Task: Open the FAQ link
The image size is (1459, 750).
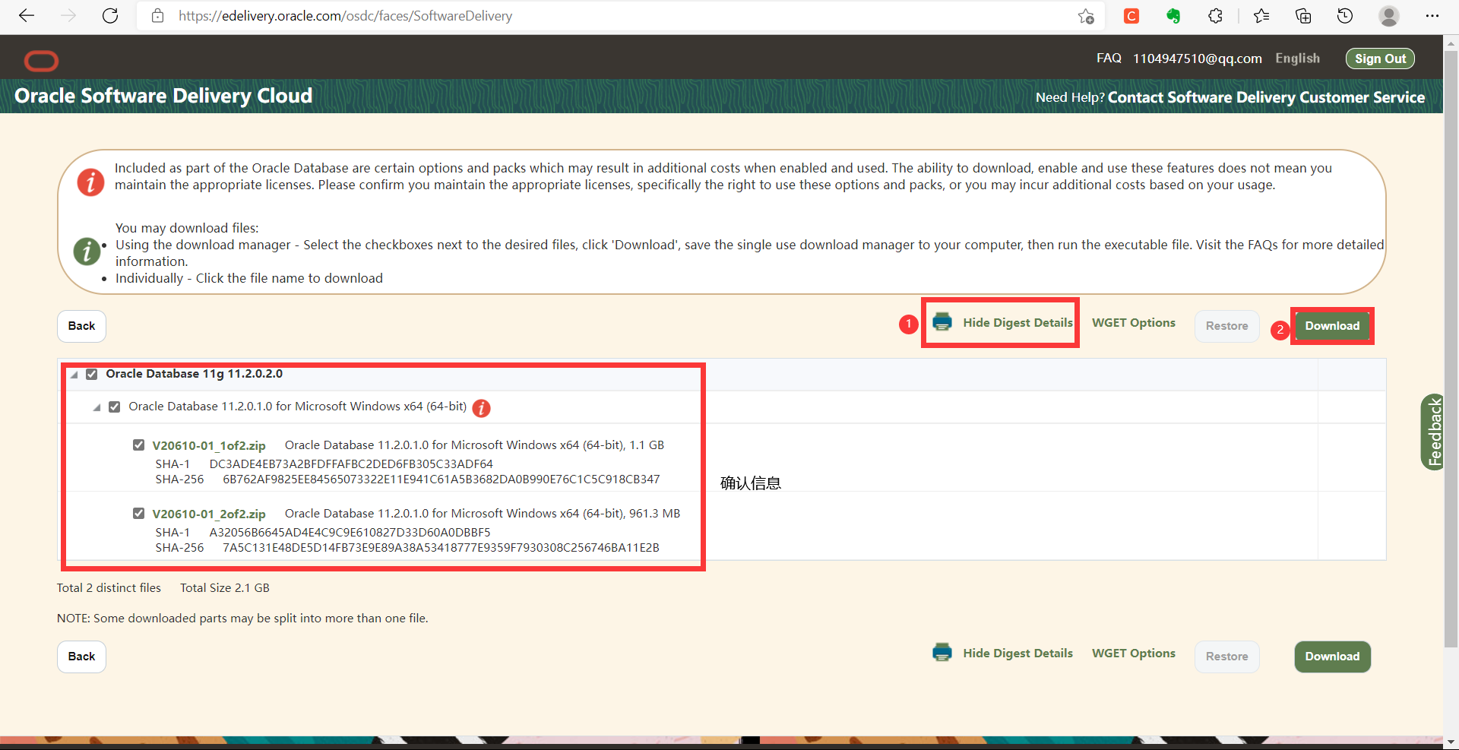Action: click(1109, 59)
